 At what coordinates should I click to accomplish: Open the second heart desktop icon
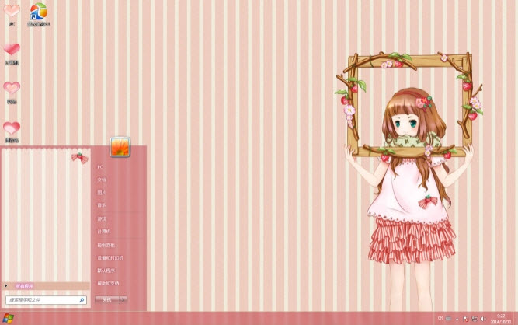coord(12,53)
